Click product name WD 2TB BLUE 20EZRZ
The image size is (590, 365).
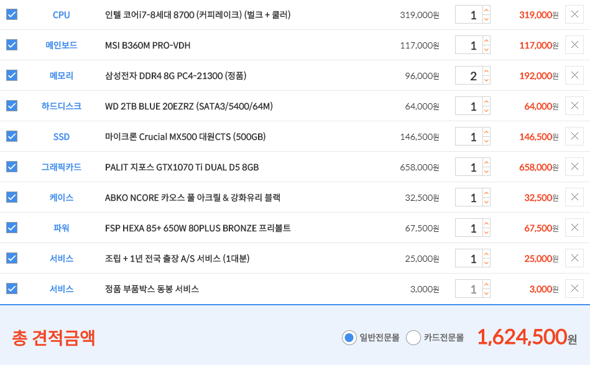(x=188, y=106)
